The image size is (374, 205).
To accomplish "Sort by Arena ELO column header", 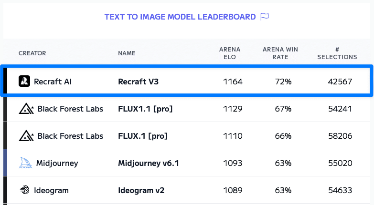I will pos(230,53).
